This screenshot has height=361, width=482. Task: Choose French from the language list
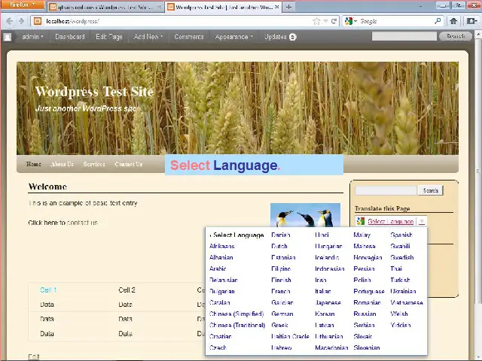point(281,291)
